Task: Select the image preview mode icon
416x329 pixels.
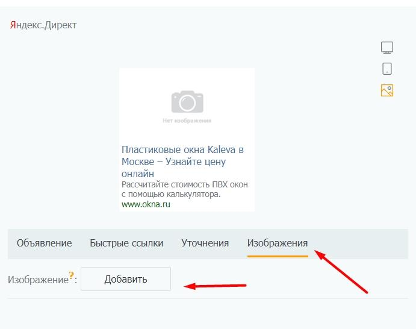Action: tap(387, 90)
